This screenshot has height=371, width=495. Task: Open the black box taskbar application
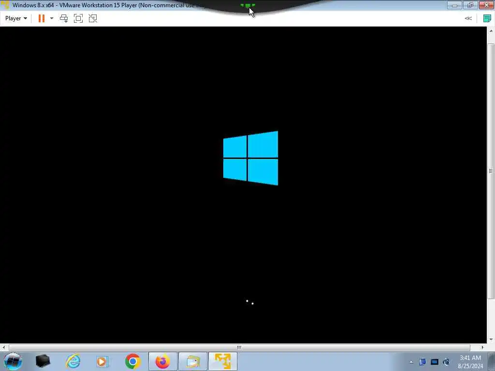[43, 361]
